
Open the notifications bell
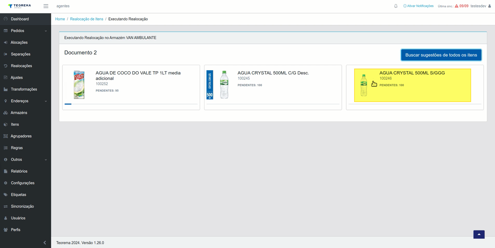[x=396, y=6]
